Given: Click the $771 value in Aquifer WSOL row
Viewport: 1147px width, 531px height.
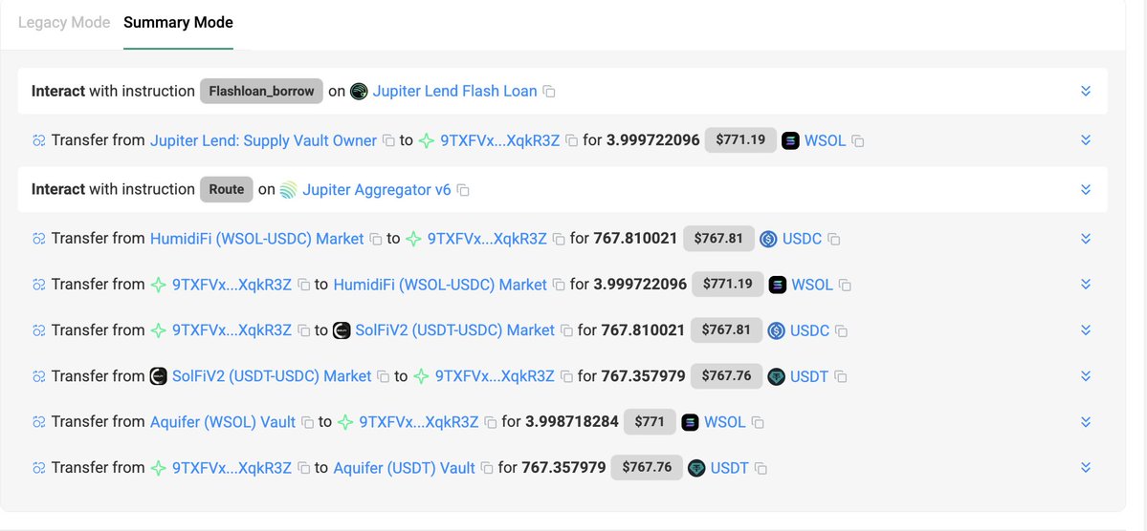Looking at the screenshot, I should (650, 422).
